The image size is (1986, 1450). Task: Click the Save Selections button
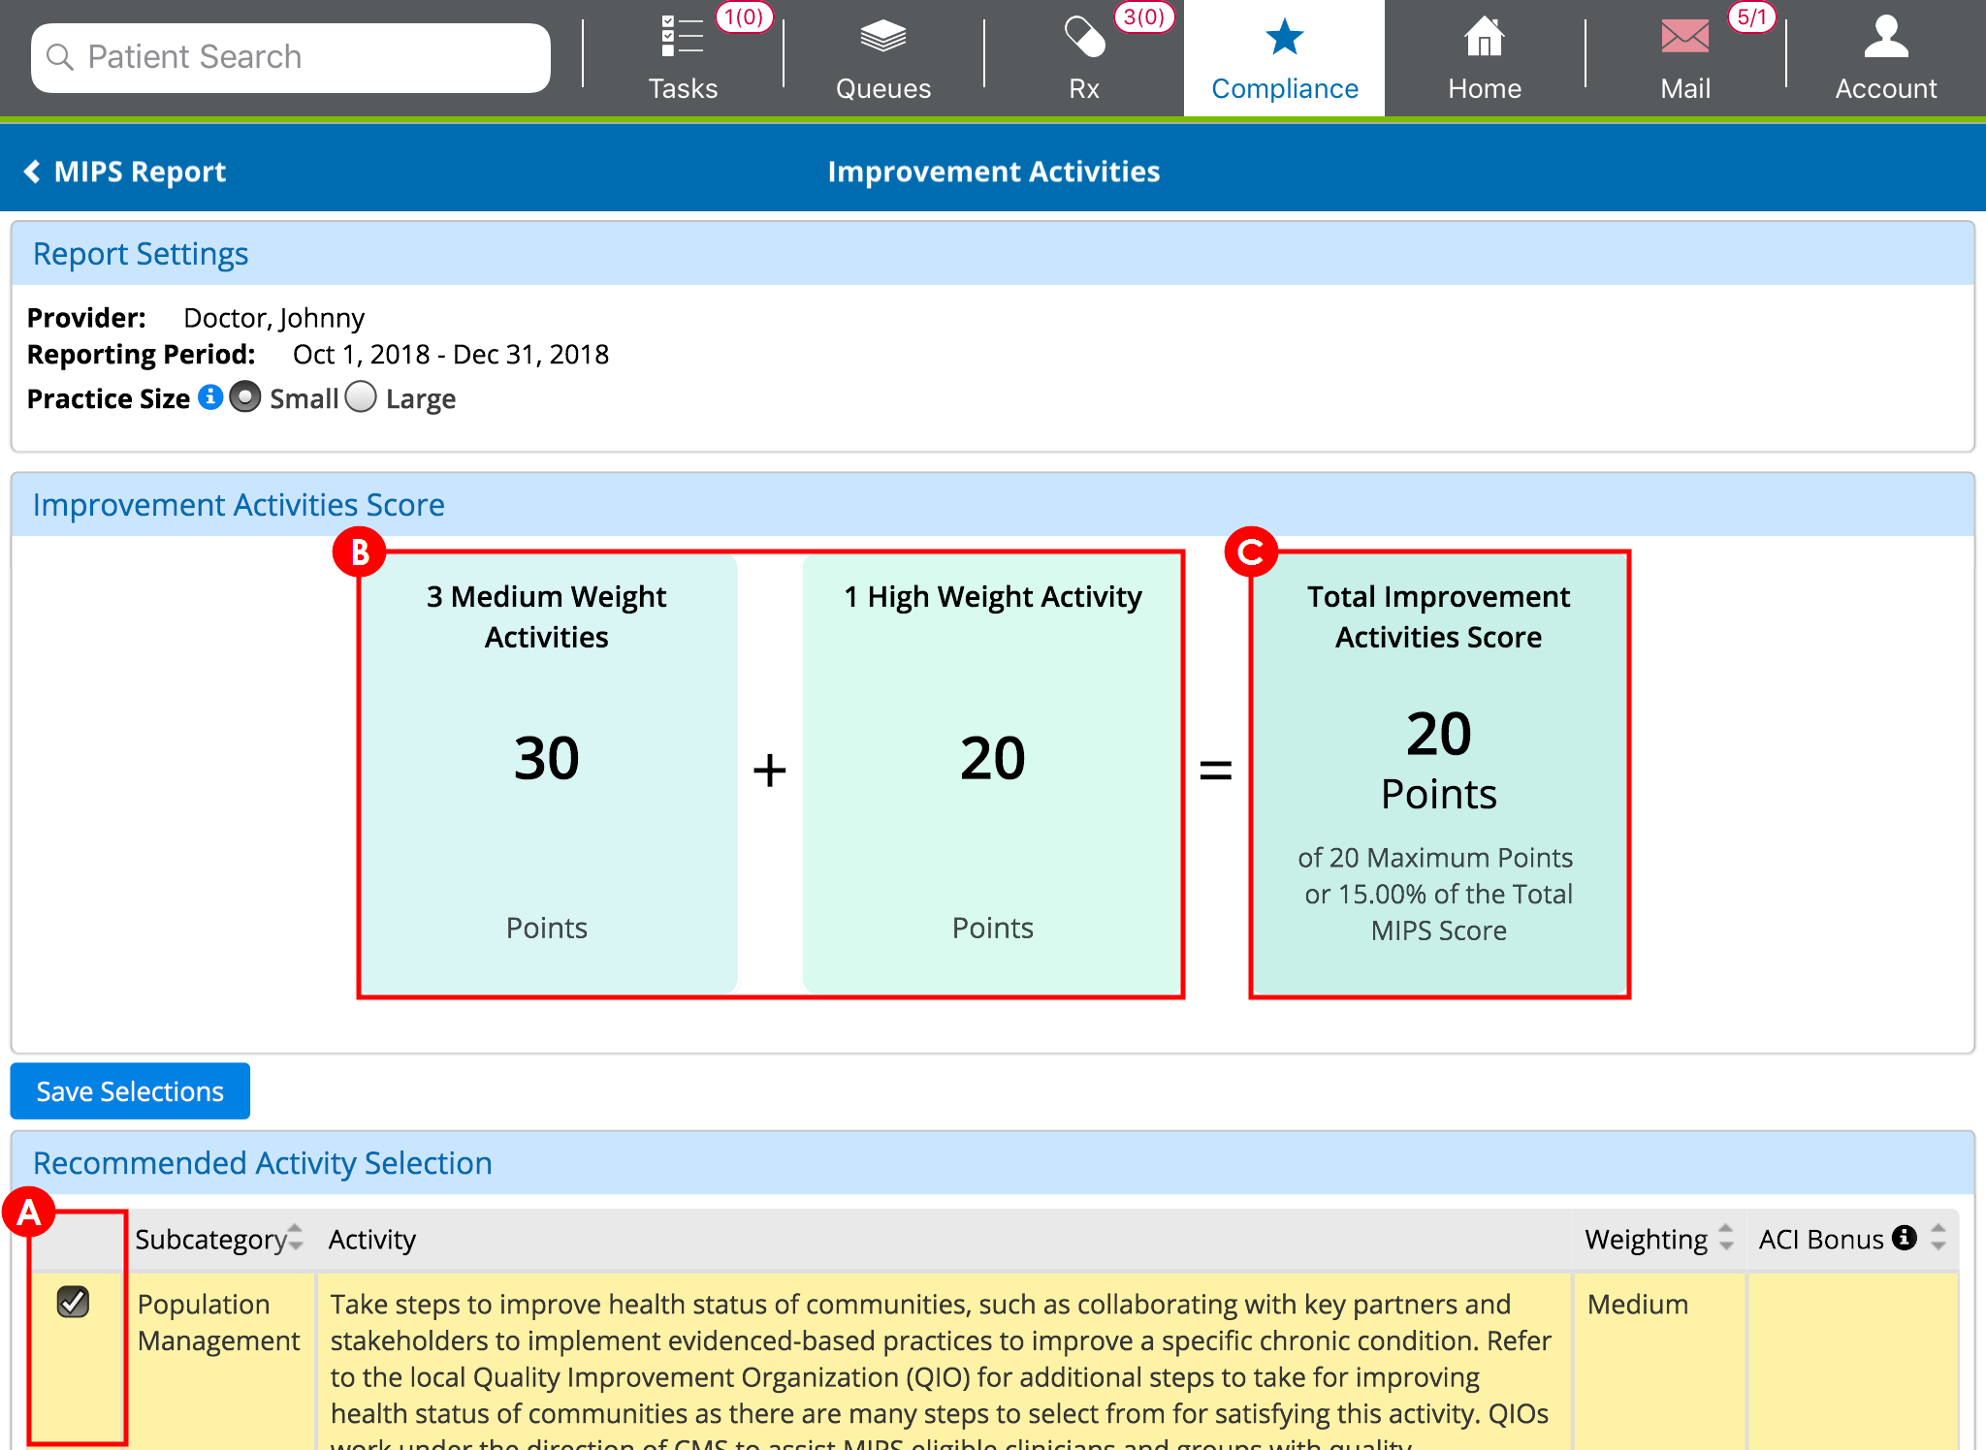[x=130, y=1091]
